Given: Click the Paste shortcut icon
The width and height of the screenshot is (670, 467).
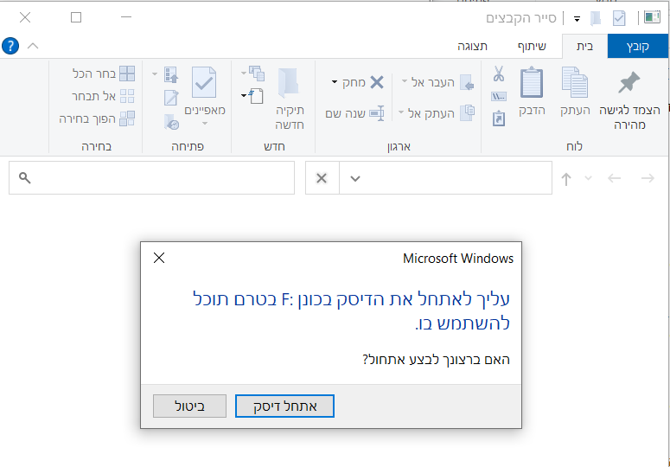Looking at the screenshot, I should coord(499,118).
